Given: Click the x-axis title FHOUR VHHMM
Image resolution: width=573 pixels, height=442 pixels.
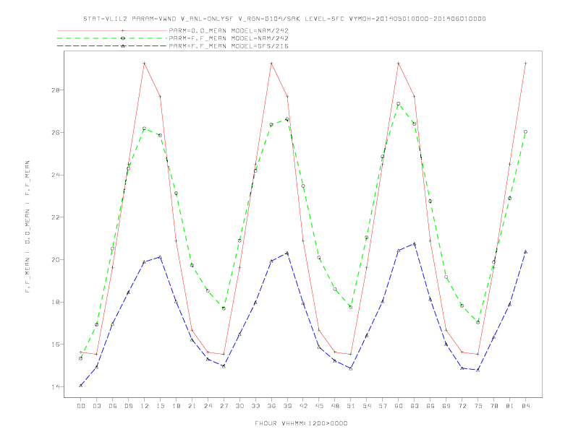Looking at the screenshot, I should [301, 423].
